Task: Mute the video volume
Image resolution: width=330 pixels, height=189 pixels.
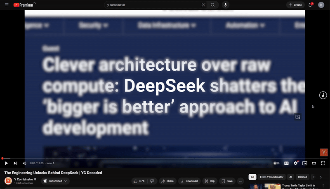Action: [x=24, y=163]
